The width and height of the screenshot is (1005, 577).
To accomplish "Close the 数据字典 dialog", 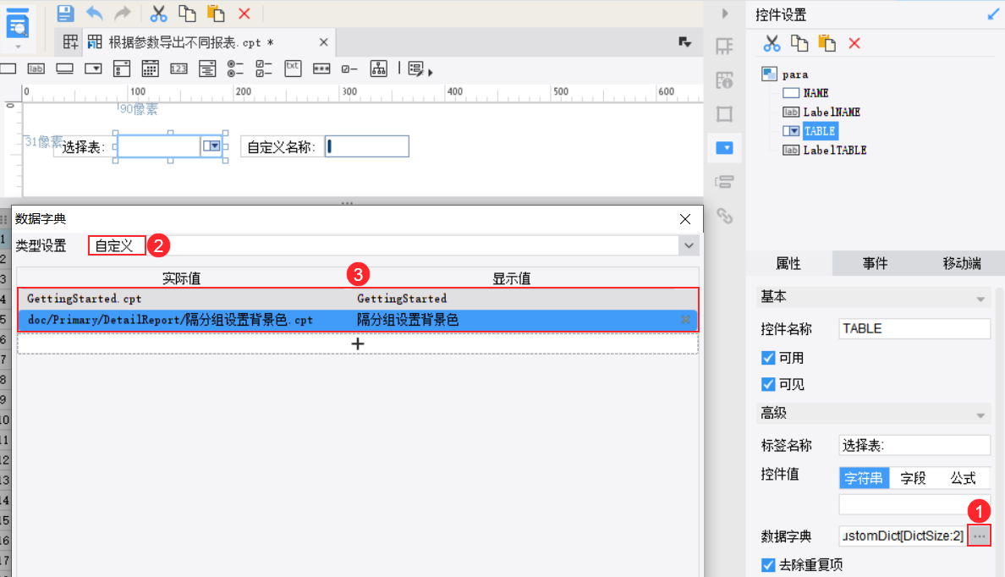I will point(685,219).
